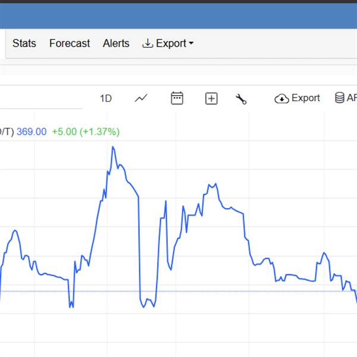
Task: Click the dark strip above the blue header
Action: (178, 2)
